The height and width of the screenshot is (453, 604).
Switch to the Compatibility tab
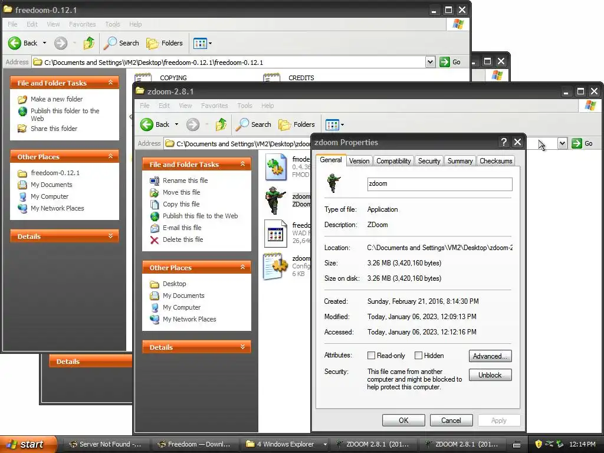pos(393,161)
